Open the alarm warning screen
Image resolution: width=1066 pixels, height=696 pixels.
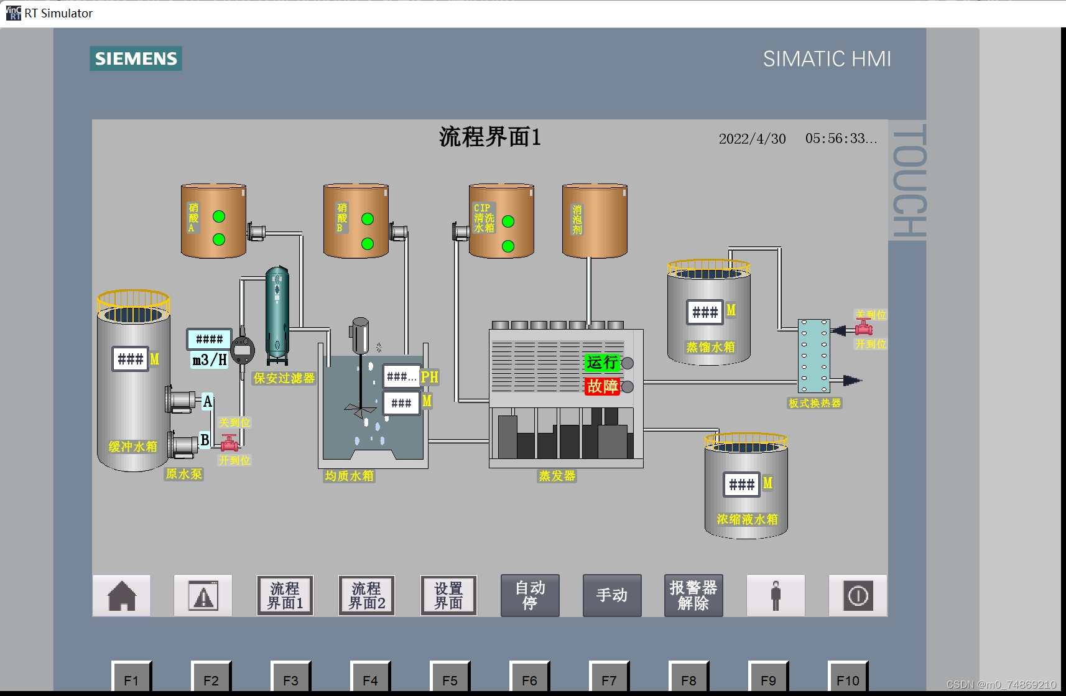tap(203, 595)
